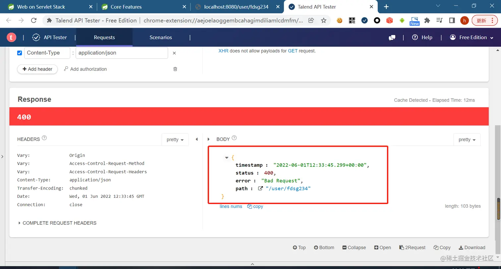Expand the left sidebar drawer arrow
501x269 pixels.
[2, 156]
